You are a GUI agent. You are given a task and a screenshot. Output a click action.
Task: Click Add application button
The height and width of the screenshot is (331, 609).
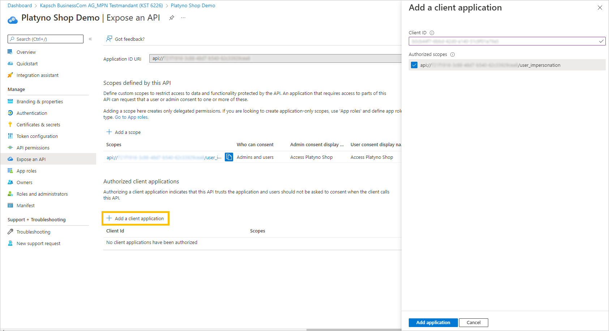[x=433, y=322]
